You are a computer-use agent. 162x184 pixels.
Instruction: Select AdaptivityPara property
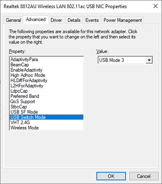click(x=47, y=60)
